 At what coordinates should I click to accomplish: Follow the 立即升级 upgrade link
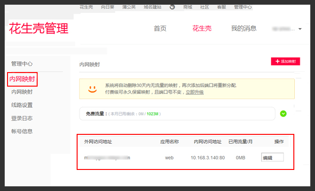pos(194,92)
